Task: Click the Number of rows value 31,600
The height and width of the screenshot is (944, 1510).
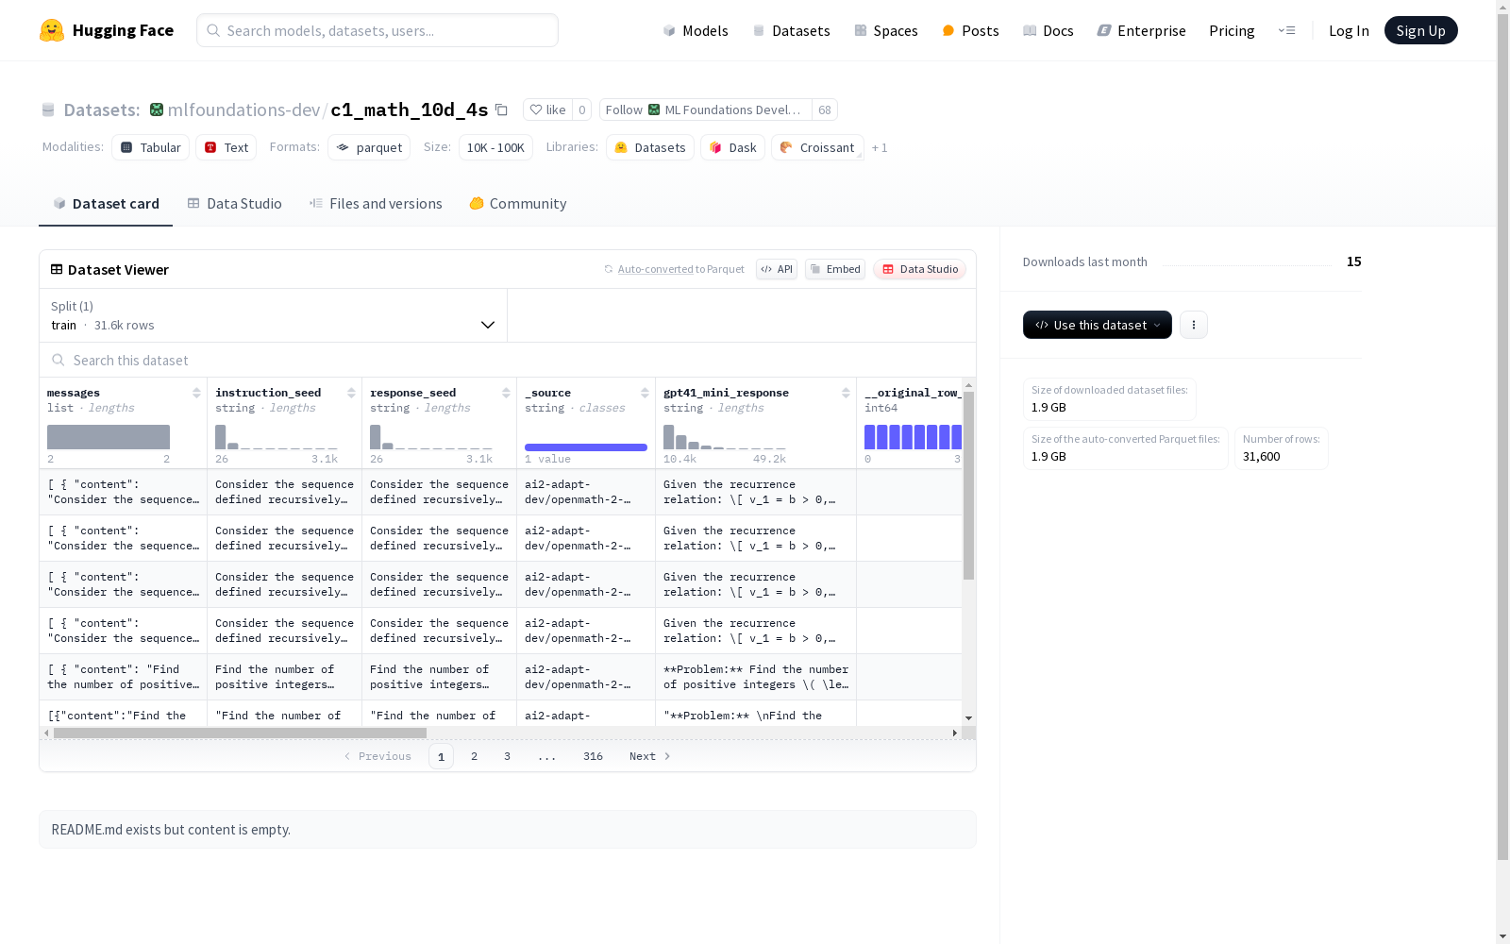Action: click(1261, 456)
